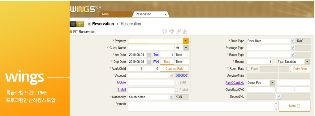
Task: Click the Room Type lookup icon
Action: point(293,55)
